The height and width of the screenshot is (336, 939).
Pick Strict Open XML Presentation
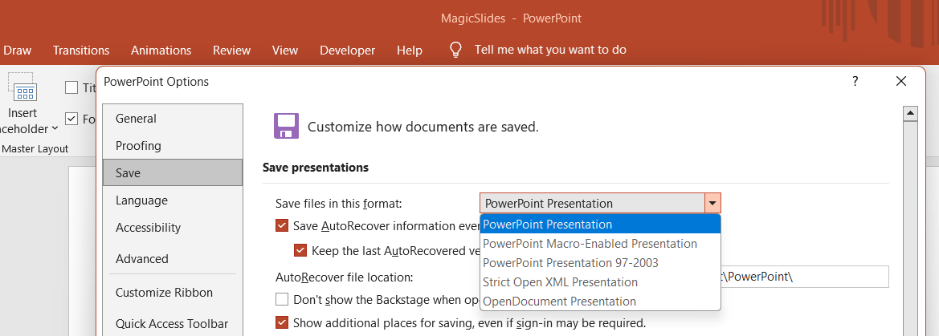[560, 282]
